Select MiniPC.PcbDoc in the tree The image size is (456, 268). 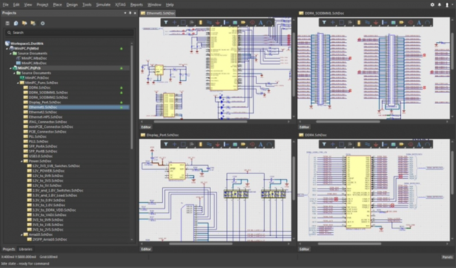pyautogui.click(x=37, y=78)
